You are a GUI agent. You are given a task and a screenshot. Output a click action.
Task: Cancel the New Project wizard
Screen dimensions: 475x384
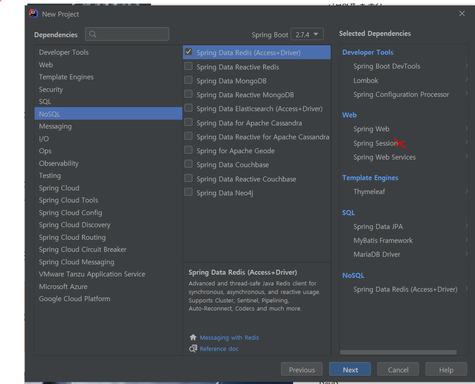tap(398, 370)
